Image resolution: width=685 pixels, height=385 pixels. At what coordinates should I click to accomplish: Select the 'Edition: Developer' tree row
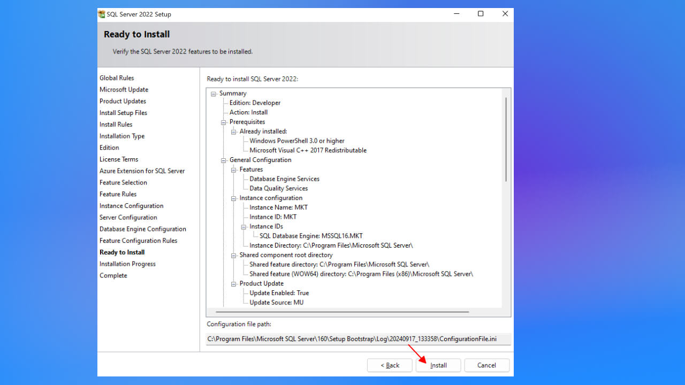(255, 103)
